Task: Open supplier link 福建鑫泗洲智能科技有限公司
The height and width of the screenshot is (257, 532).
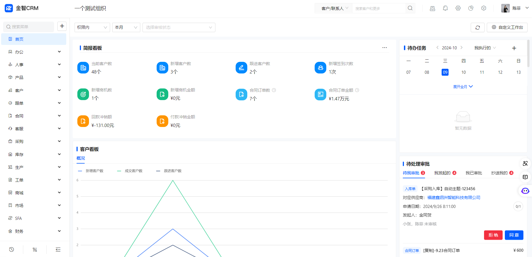Action: point(454,198)
